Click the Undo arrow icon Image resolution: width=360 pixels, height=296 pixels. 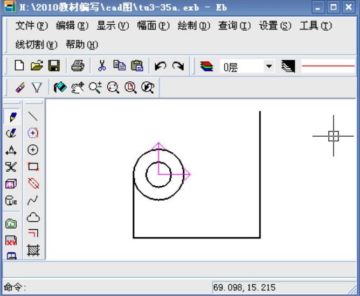tap(160, 66)
